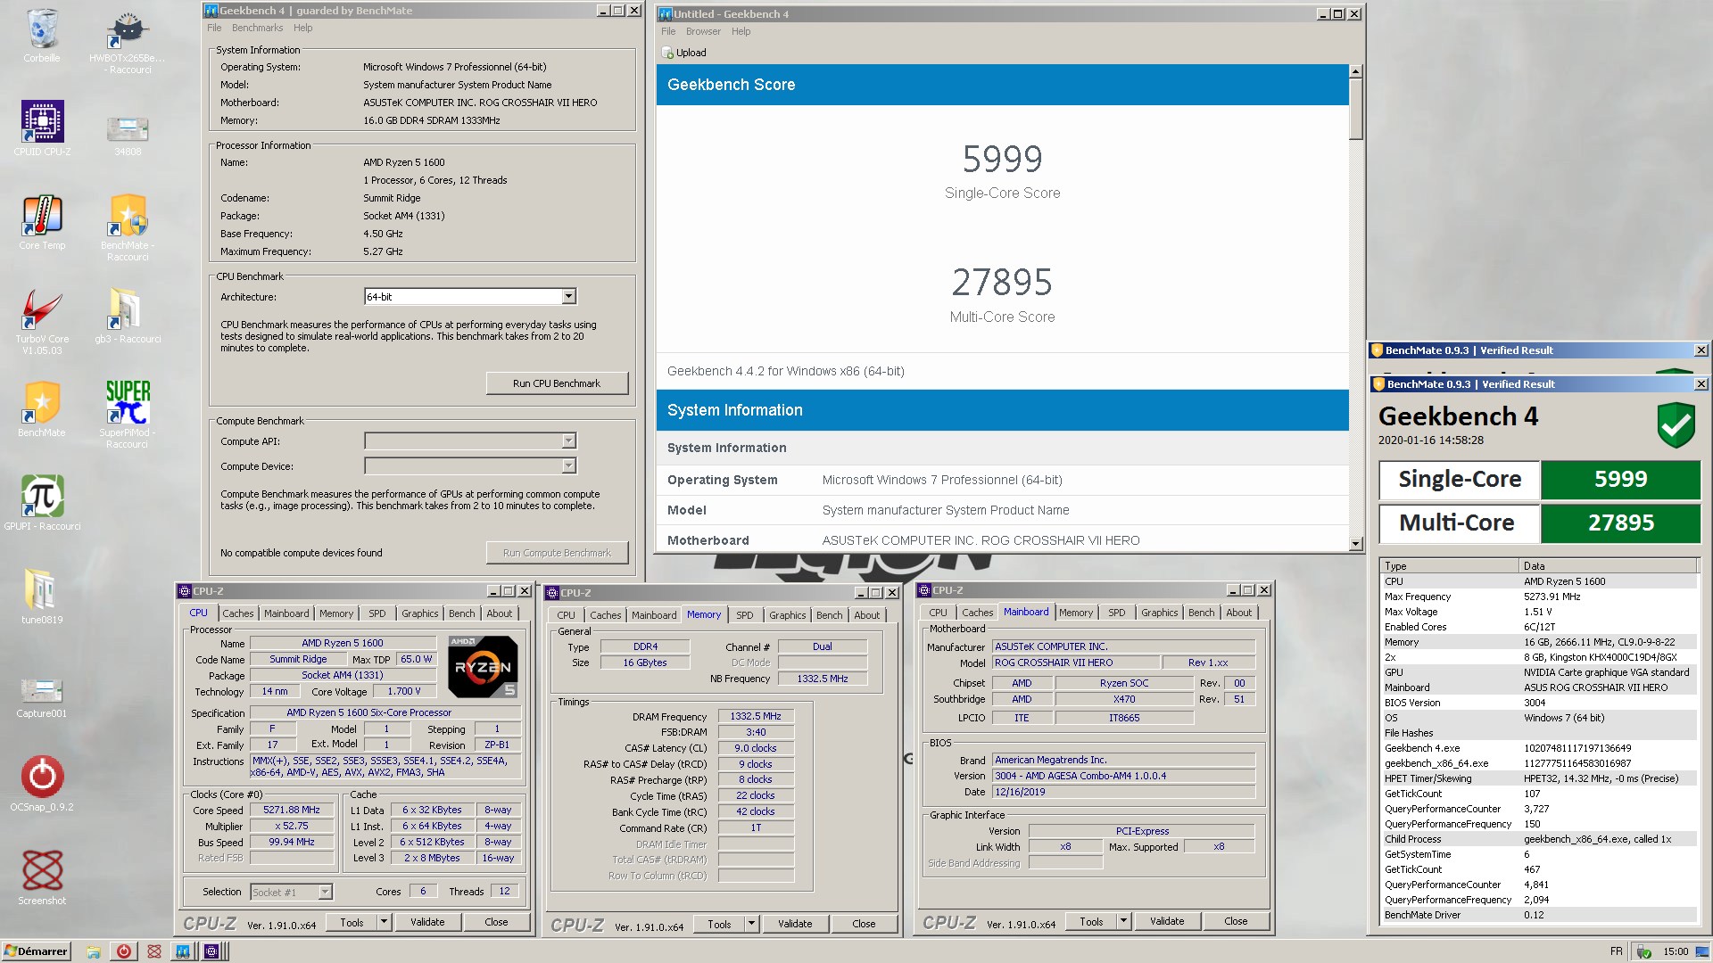Screen dimensions: 1713x963
Task: Click the 15:00 clock in system tray
Action: (x=1676, y=951)
